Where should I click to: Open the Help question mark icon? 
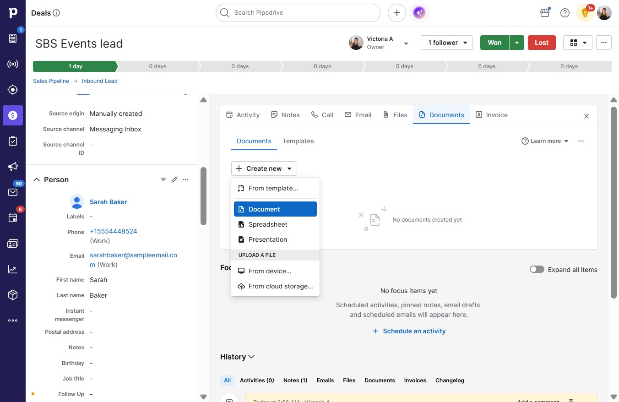pyautogui.click(x=565, y=13)
